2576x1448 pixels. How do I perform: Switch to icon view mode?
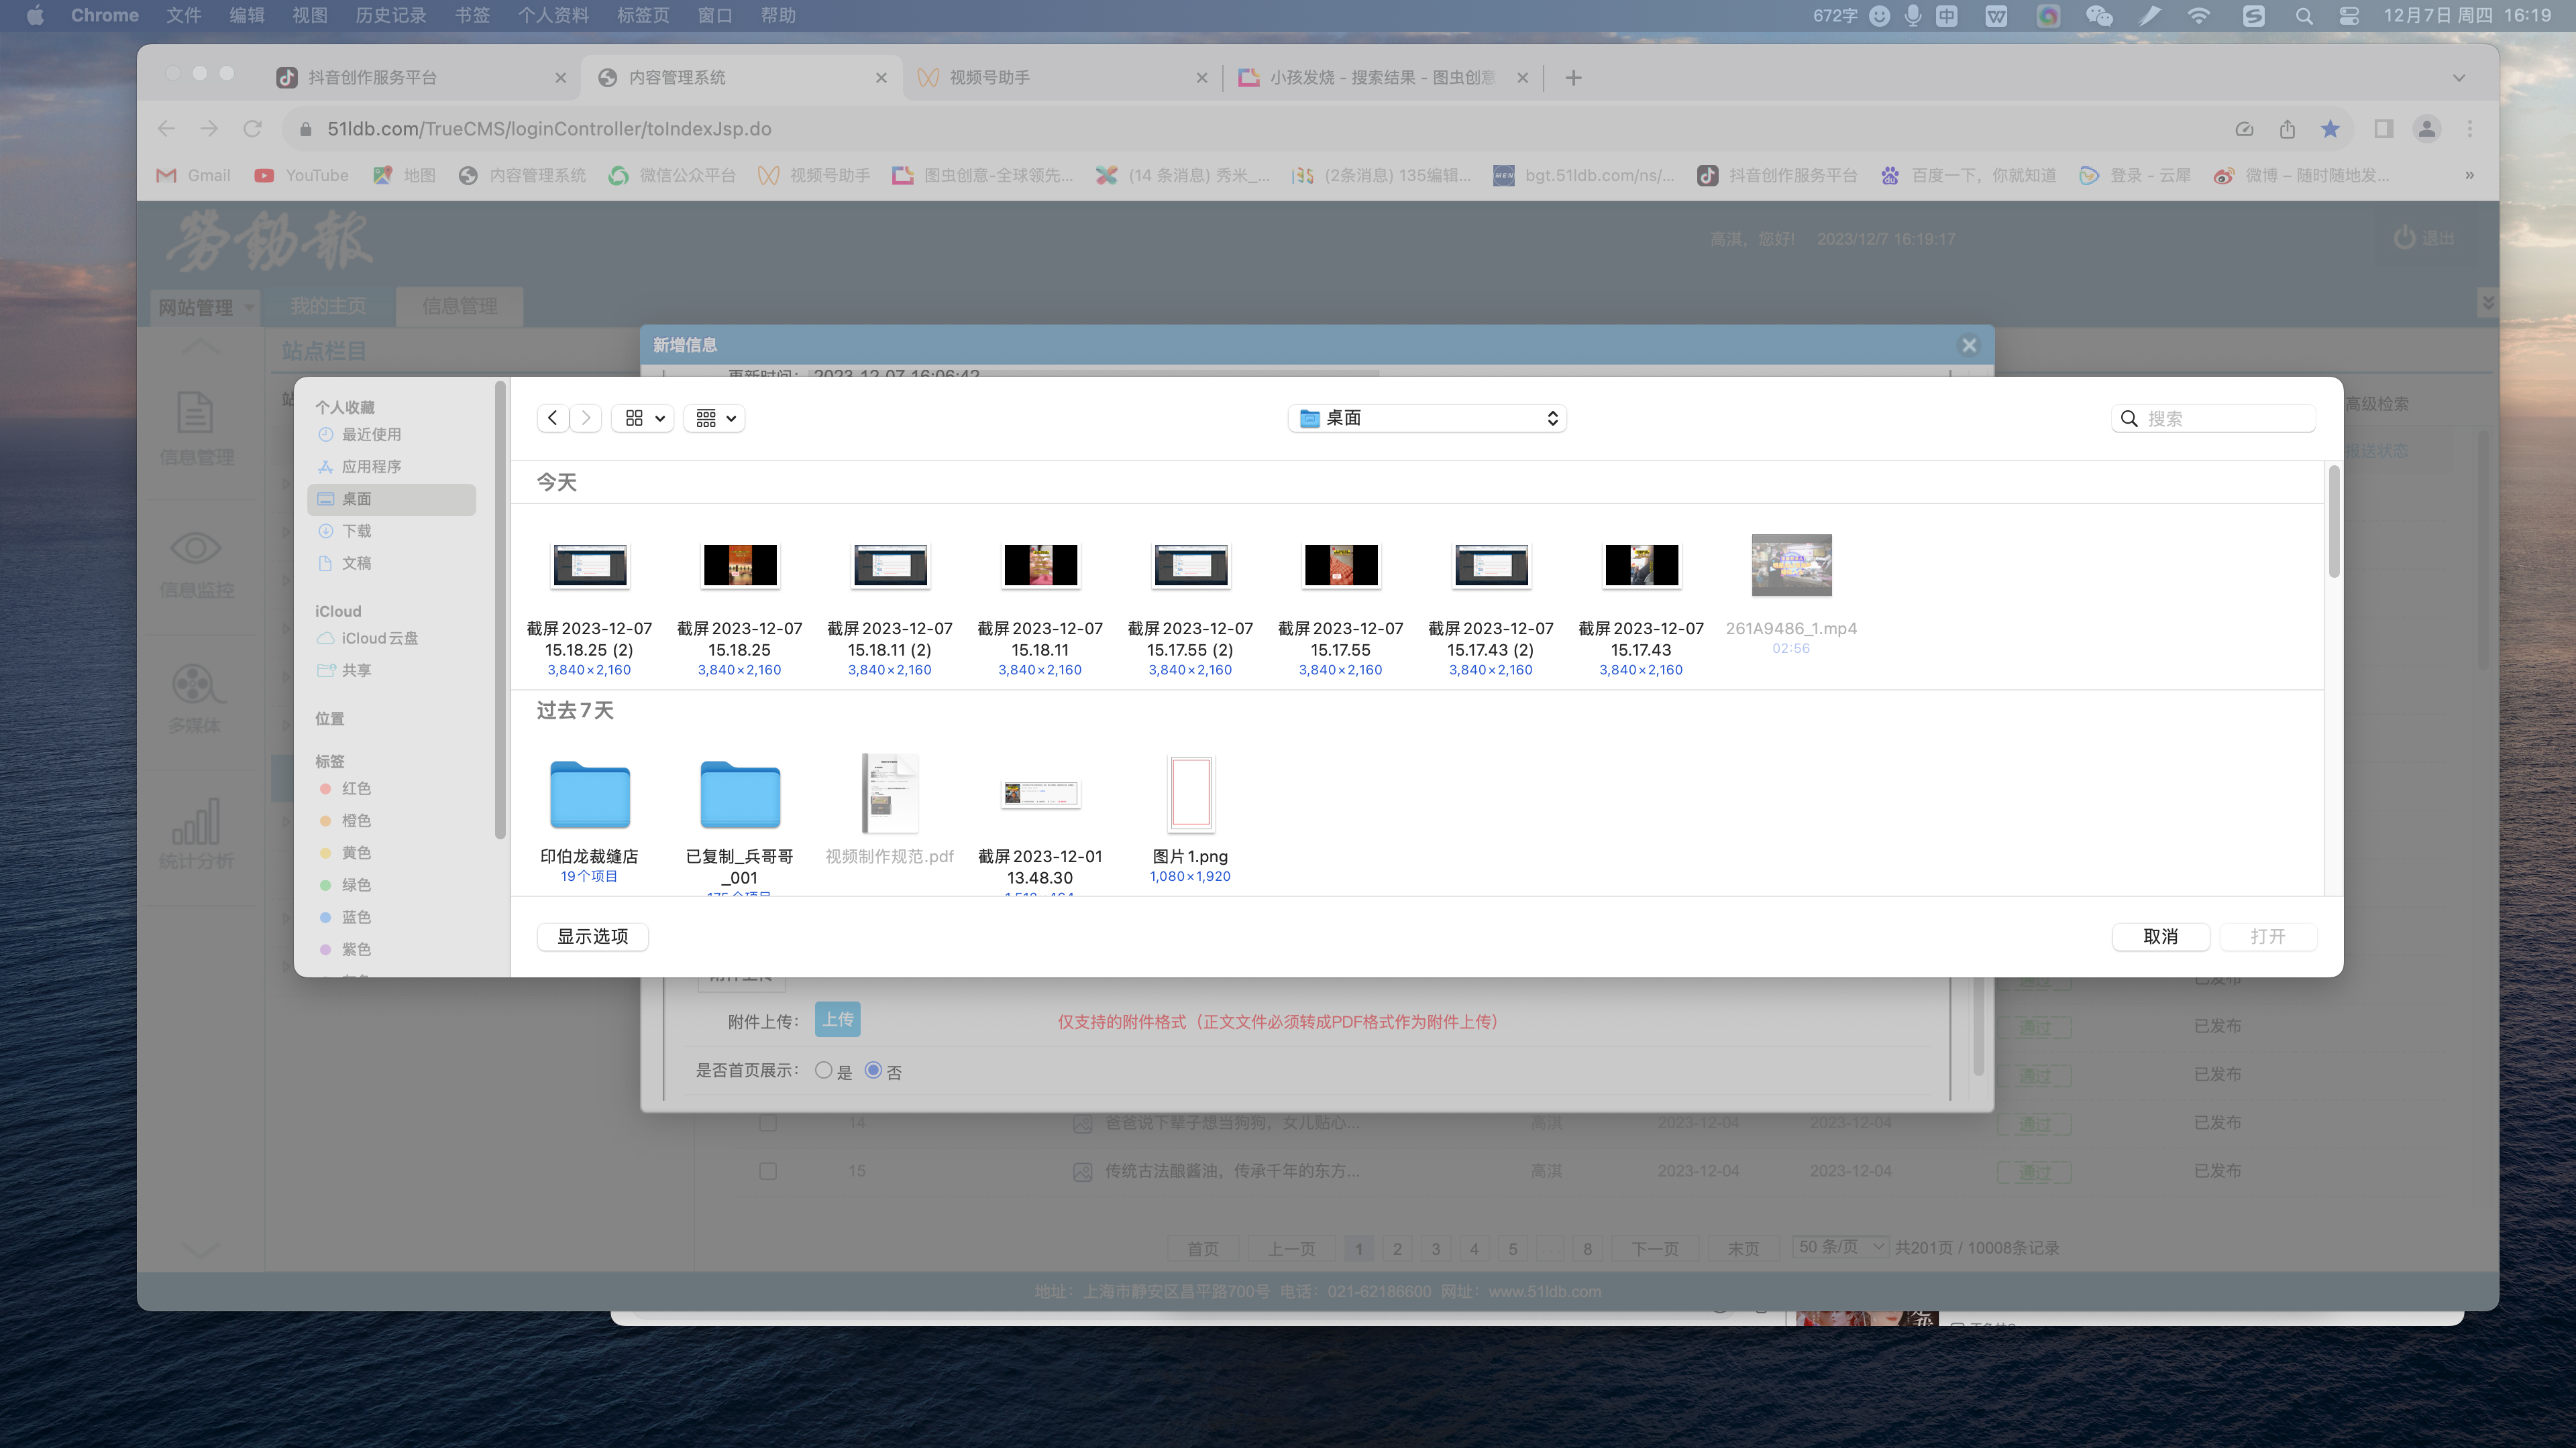click(643, 418)
